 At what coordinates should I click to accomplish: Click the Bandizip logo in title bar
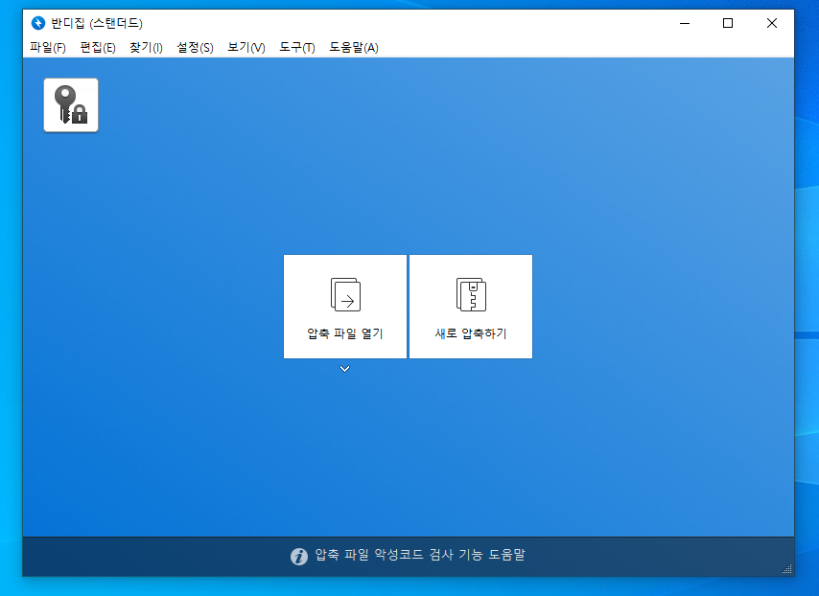(38, 23)
